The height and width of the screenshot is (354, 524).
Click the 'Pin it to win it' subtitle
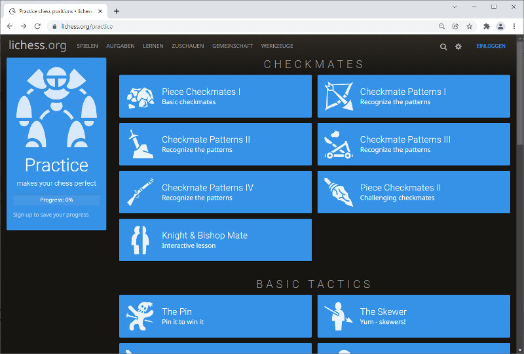pyautogui.click(x=183, y=322)
